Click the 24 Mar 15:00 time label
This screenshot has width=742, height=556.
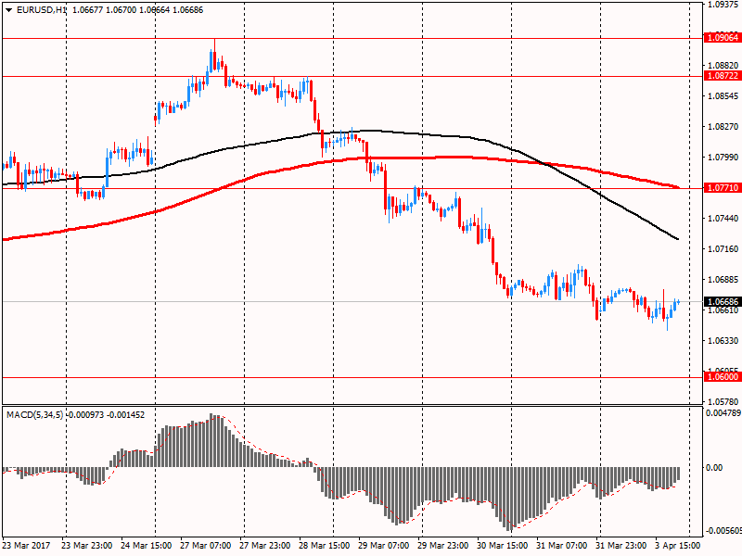pos(147,546)
